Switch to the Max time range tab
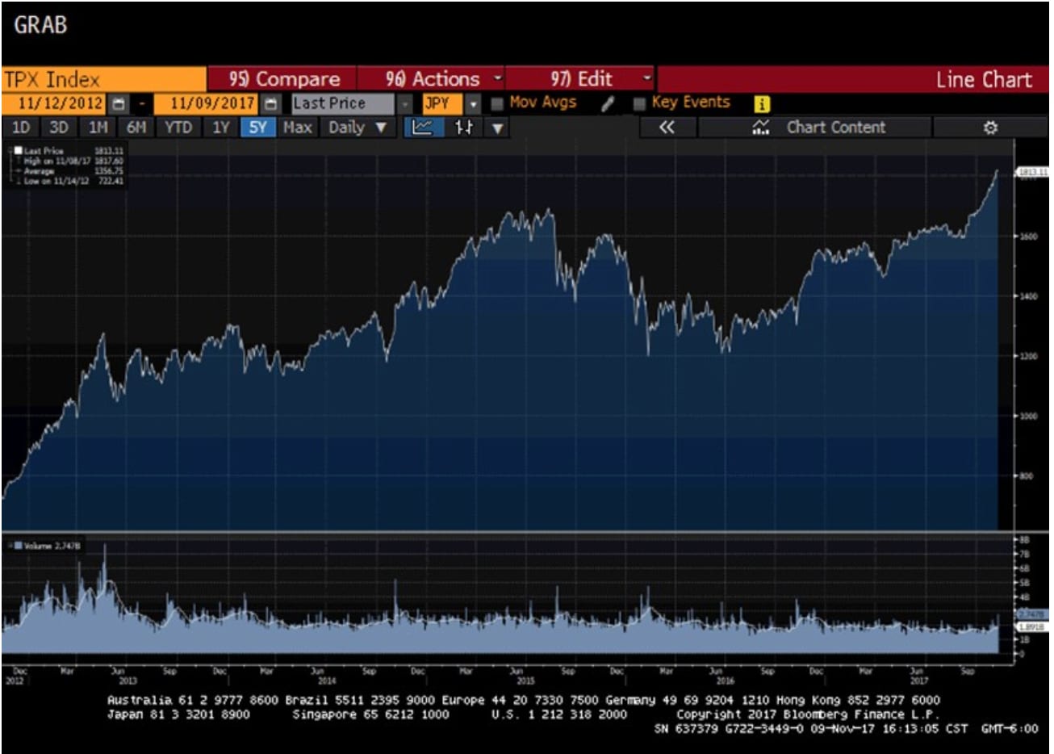 [x=297, y=128]
